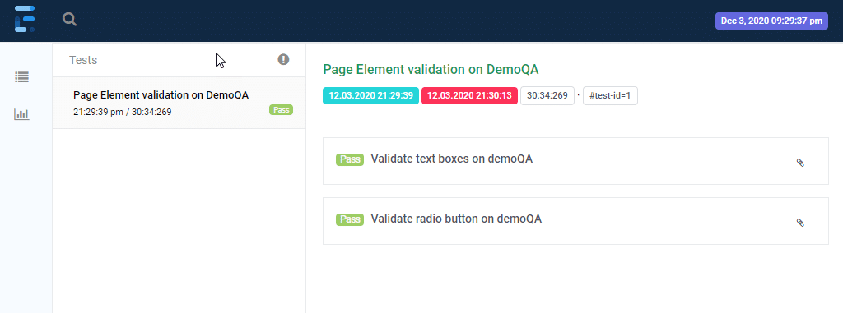Click the #test-id=1 tag
This screenshot has height=313, width=843.
(x=610, y=96)
